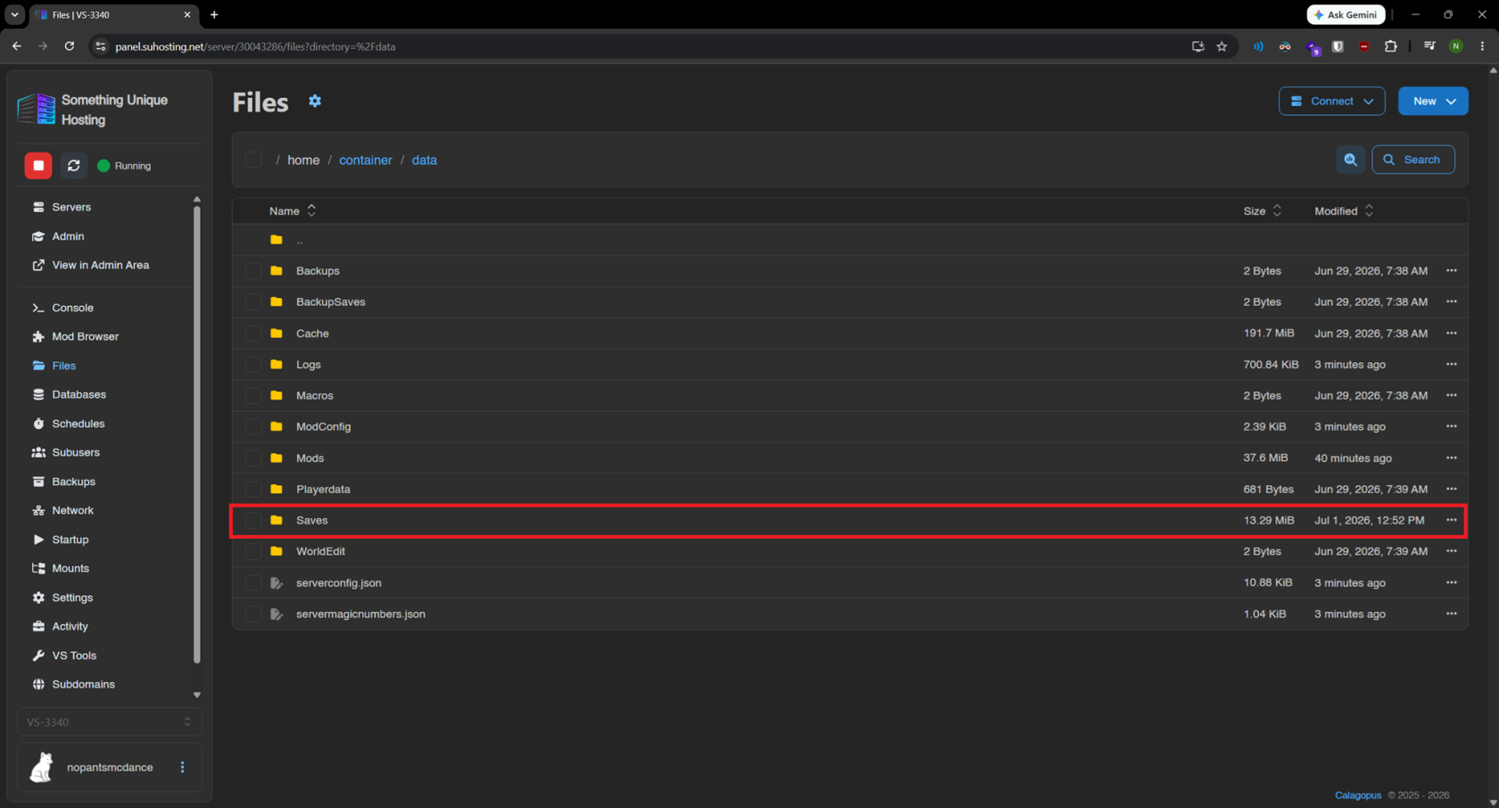Click the container breadcrumb link

366,160
